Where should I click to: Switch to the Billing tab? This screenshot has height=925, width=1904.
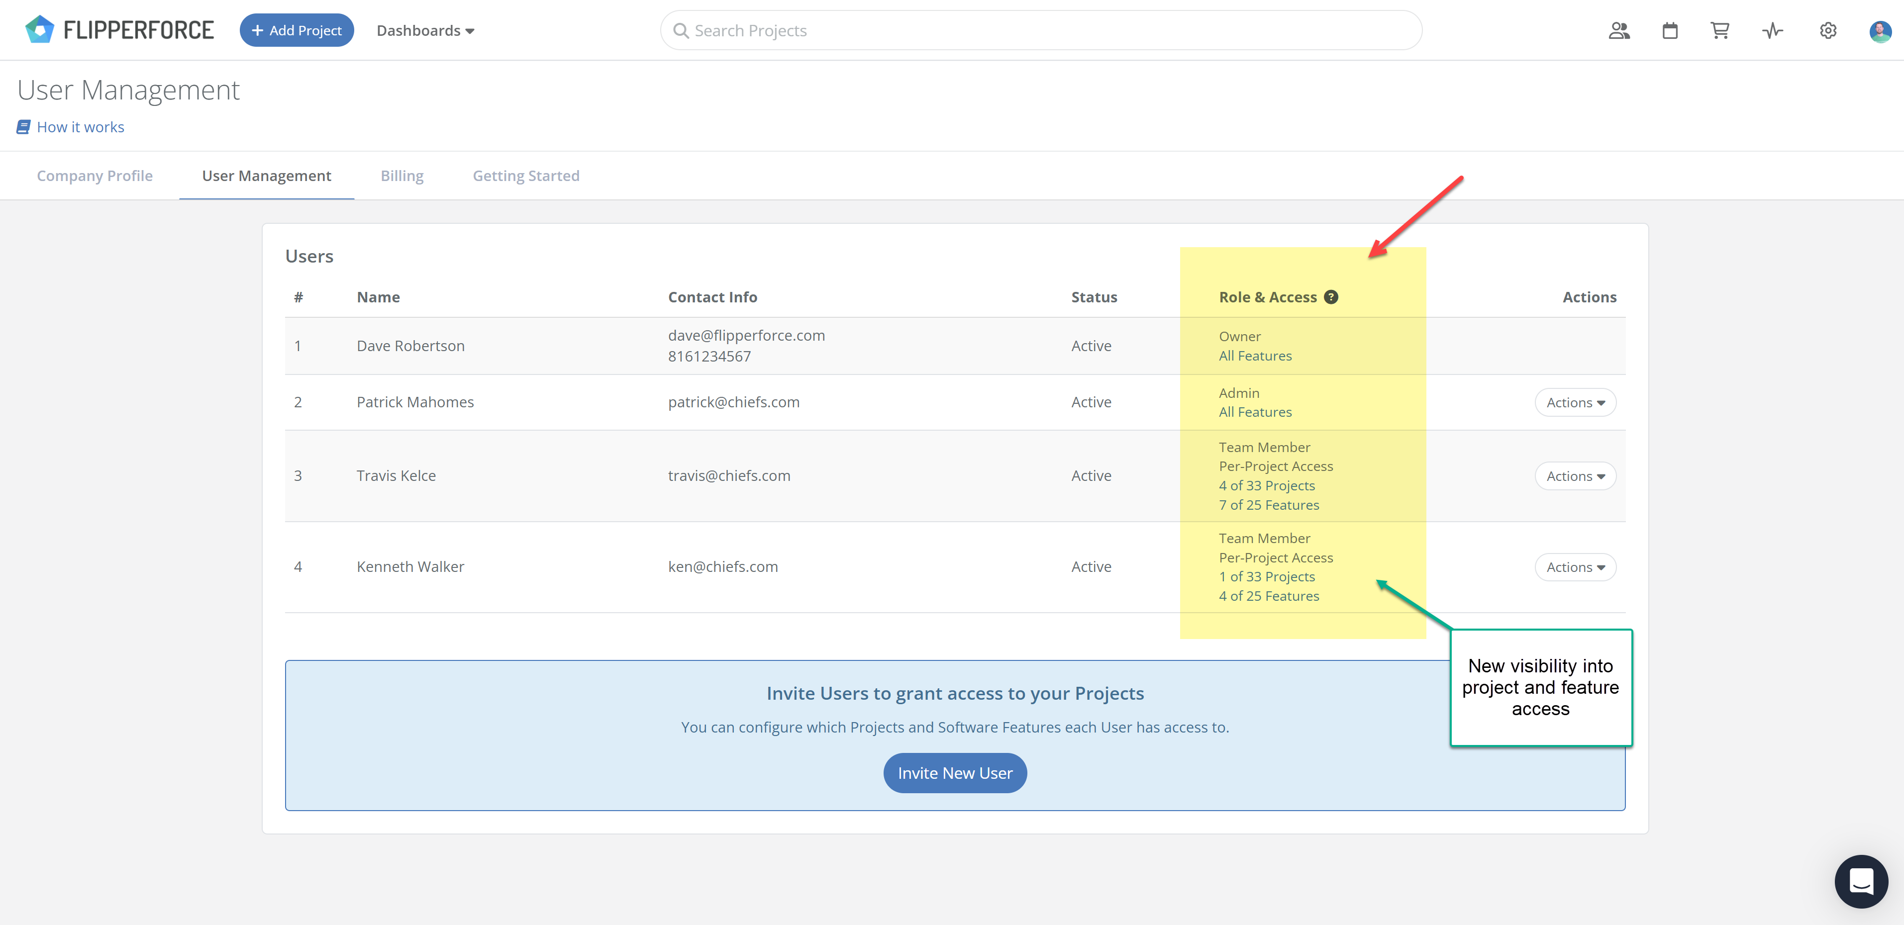click(402, 176)
